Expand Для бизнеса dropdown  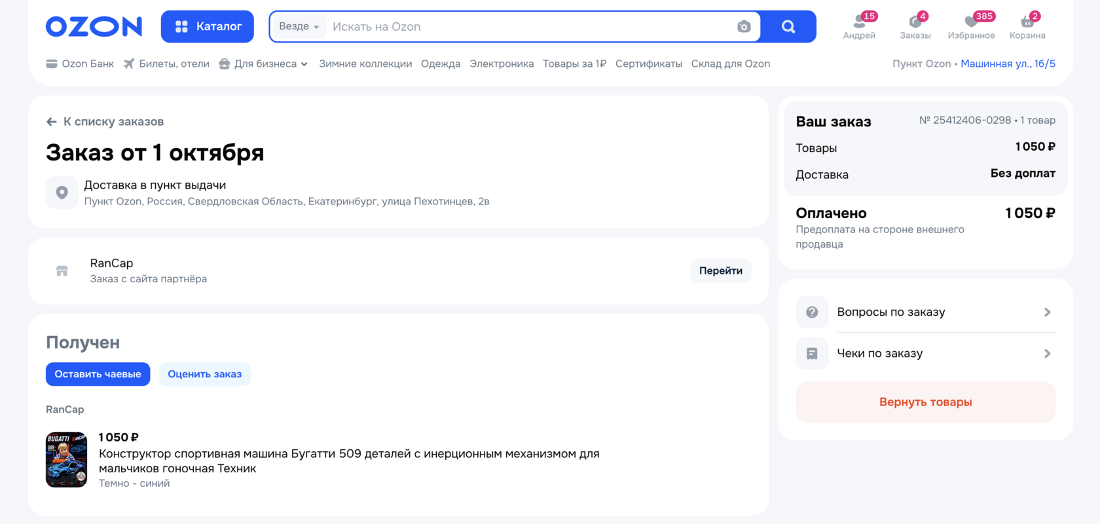(263, 64)
